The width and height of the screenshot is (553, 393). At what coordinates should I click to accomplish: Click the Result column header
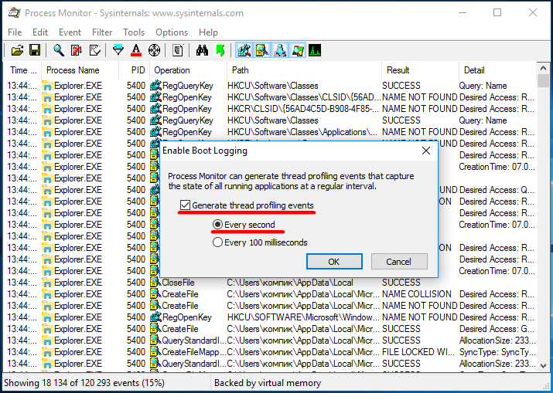click(421, 70)
